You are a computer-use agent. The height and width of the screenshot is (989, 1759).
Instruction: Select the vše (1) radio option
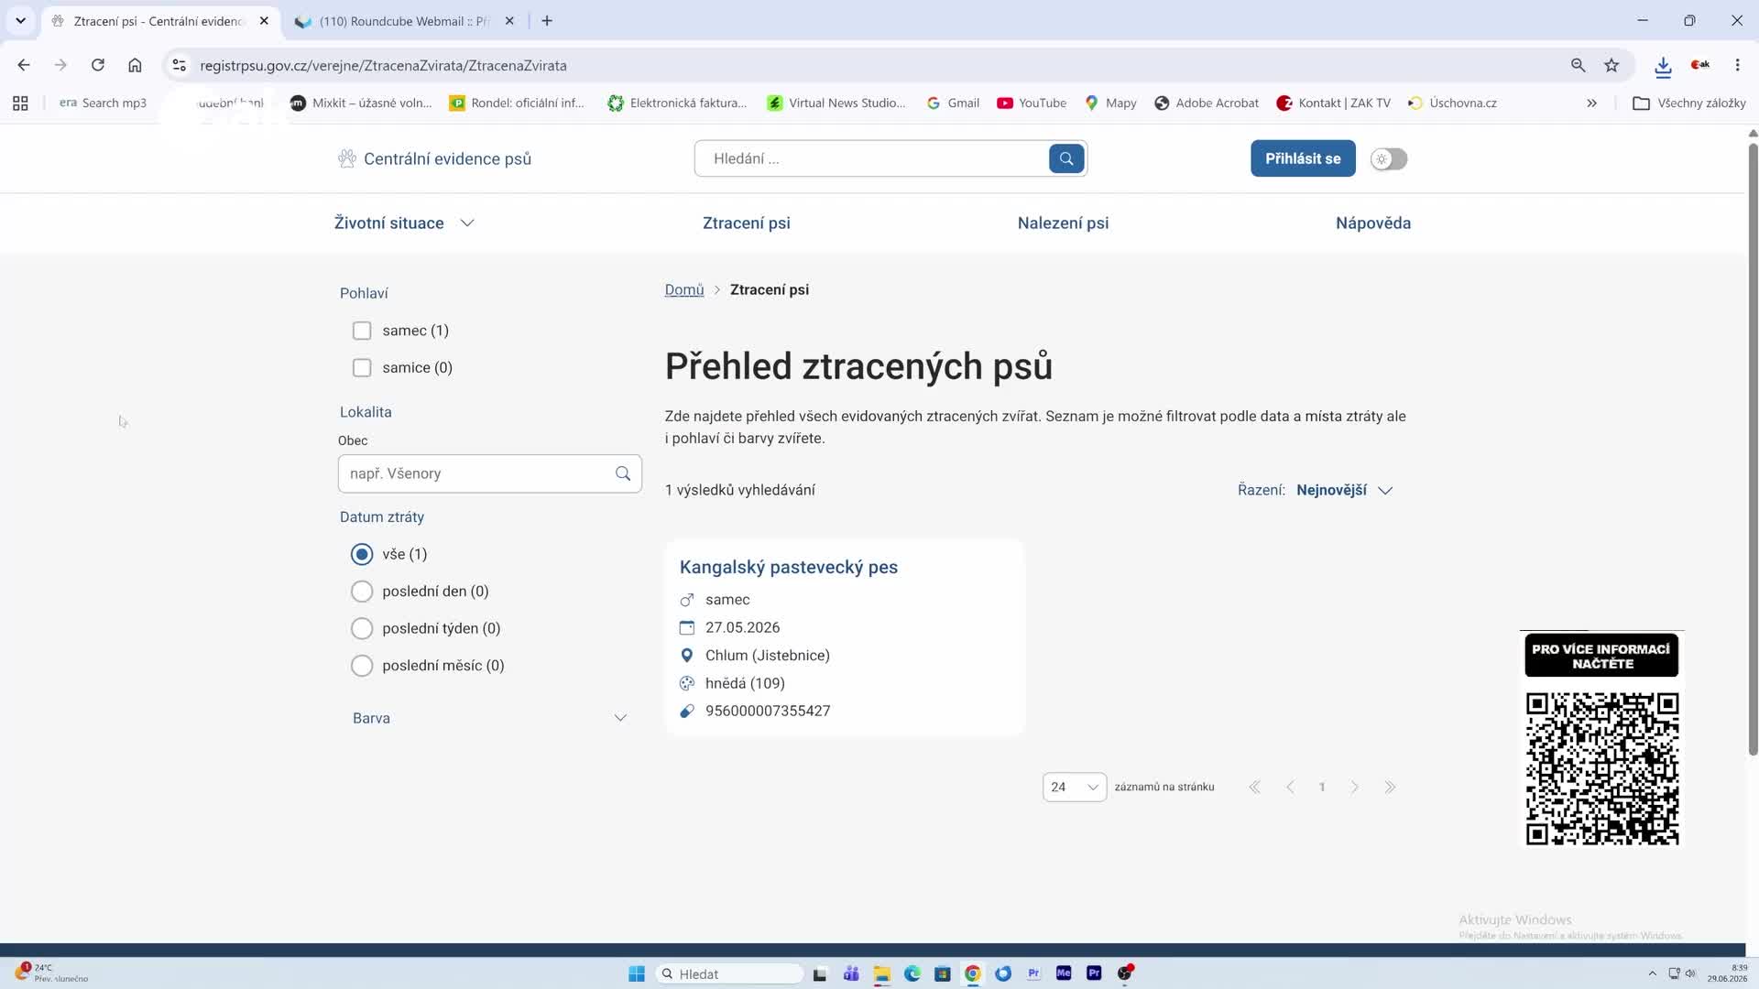pyautogui.click(x=362, y=554)
